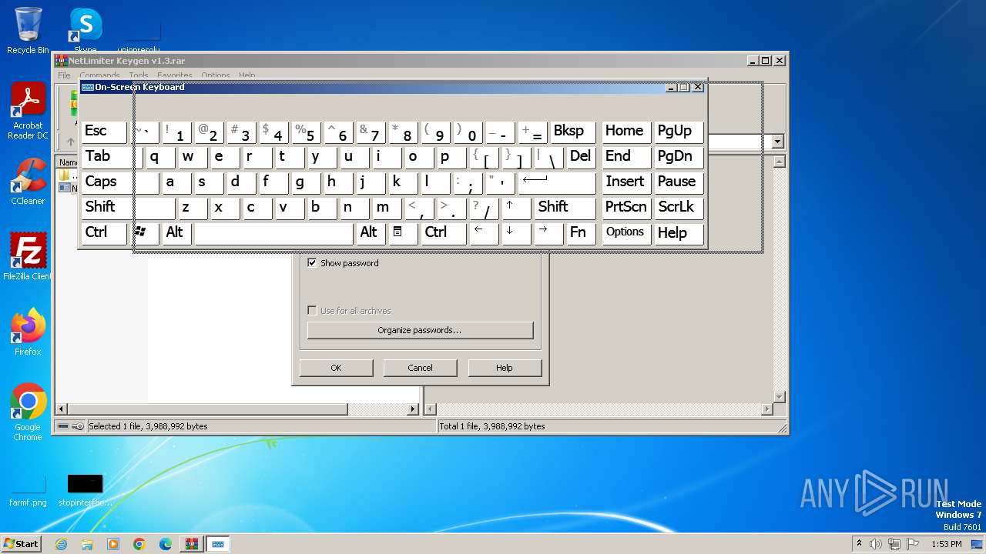
Task: Open WinRAR address bar dropdown arrow
Action: pos(777,142)
